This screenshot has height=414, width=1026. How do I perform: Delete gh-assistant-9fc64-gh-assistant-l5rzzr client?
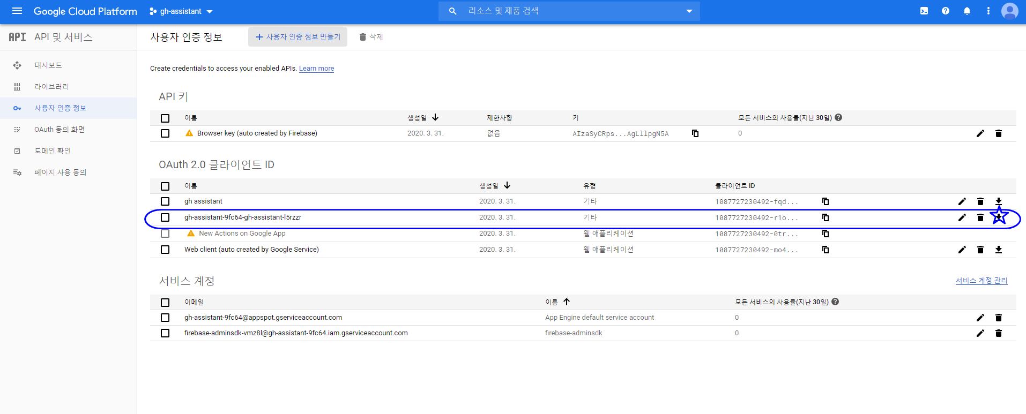[980, 217]
